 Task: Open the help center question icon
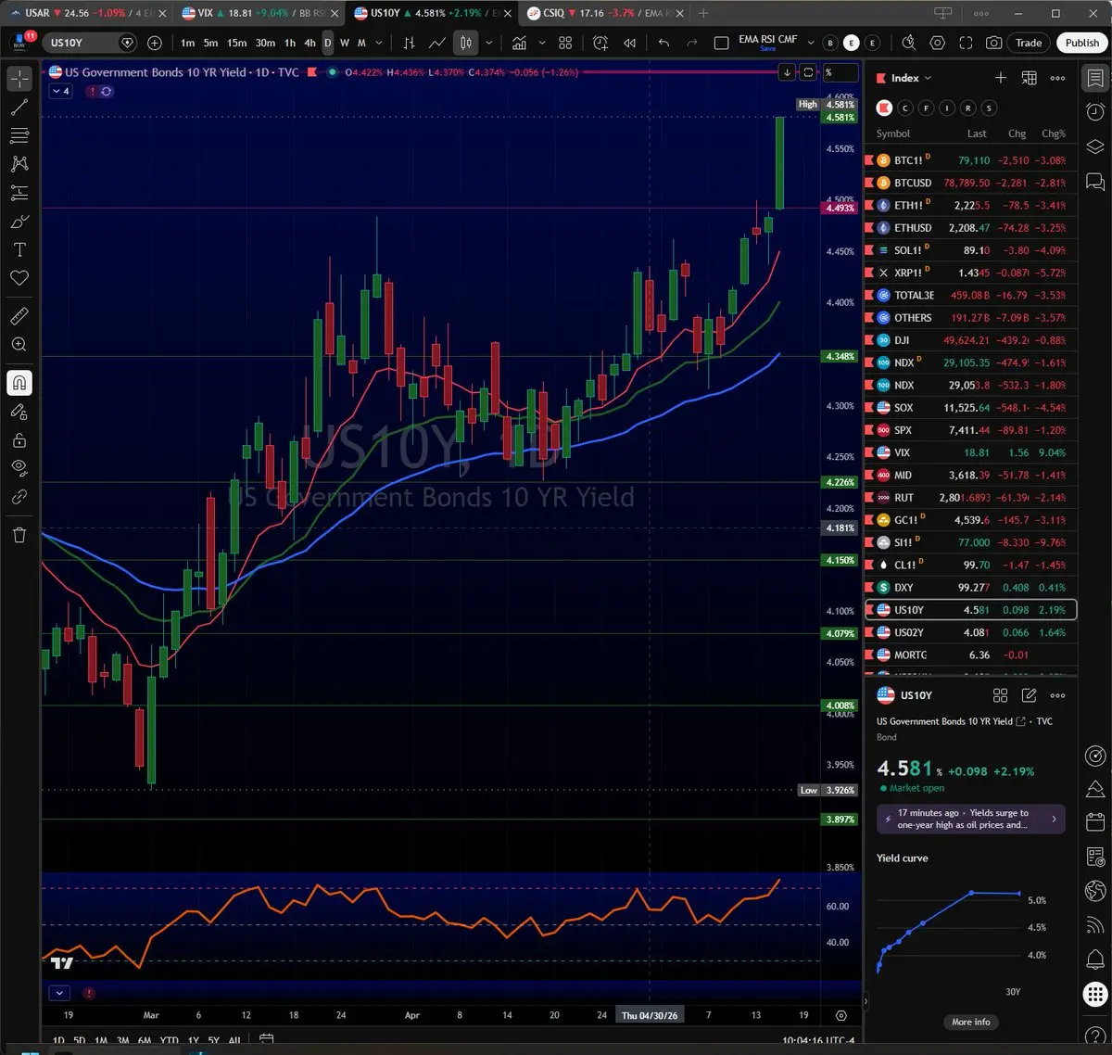pos(1095,1034)
